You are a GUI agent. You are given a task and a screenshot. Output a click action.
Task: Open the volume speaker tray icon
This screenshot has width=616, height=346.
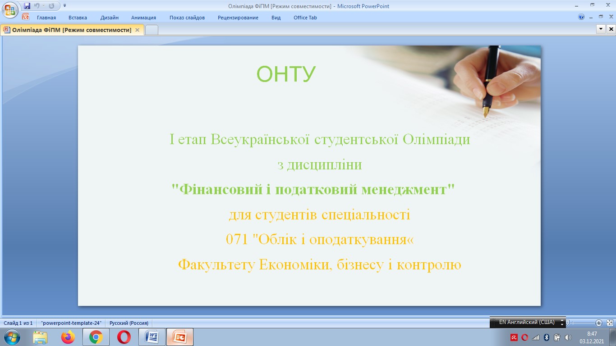(x=568, y=337)
